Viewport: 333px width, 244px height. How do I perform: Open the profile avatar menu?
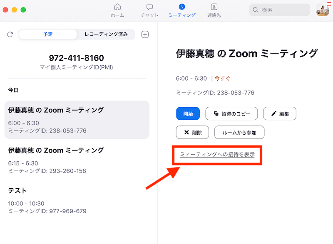click(322, 10)
